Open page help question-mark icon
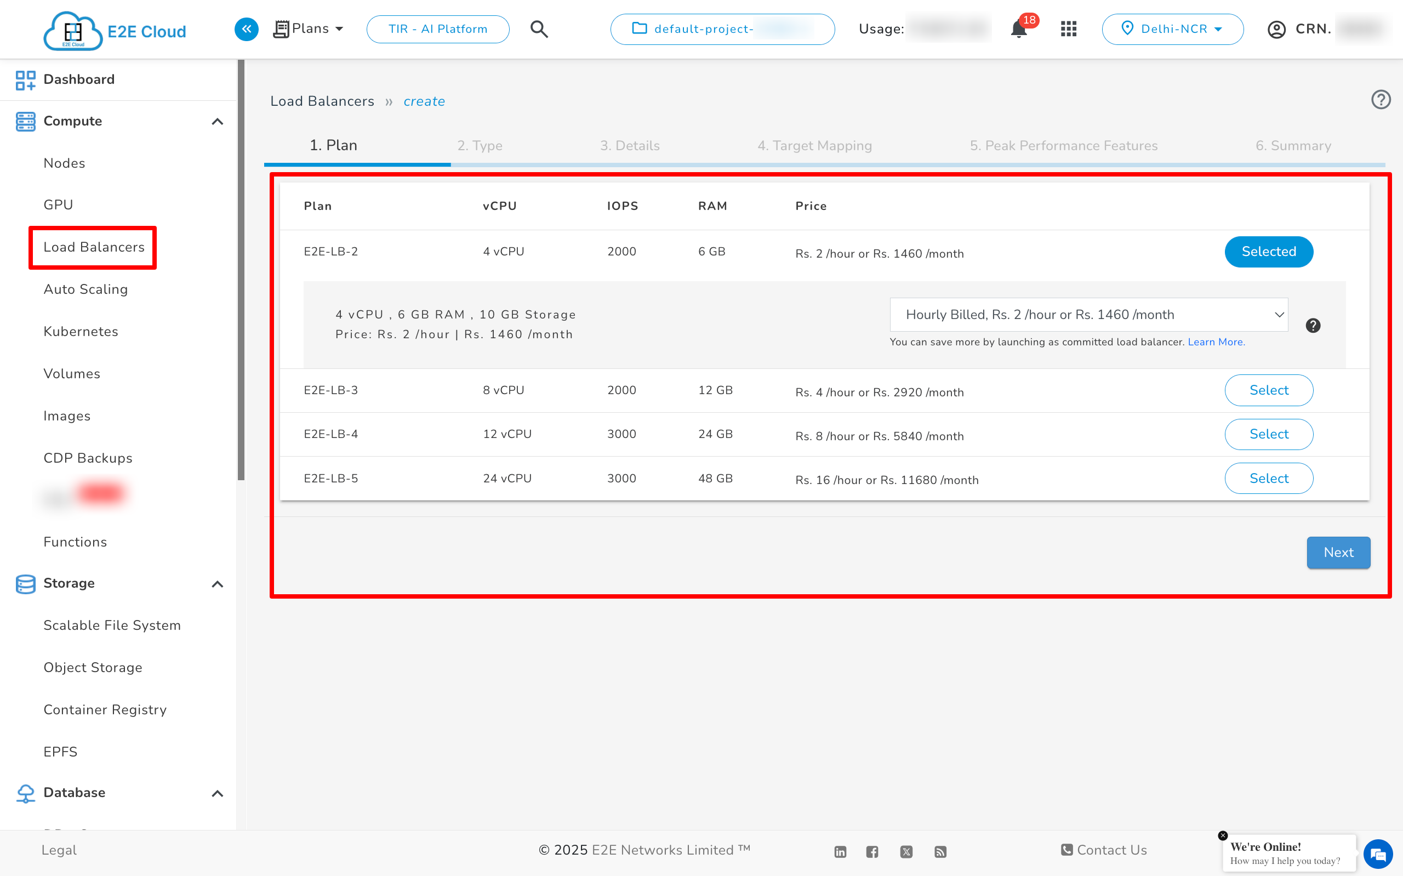Viewport: 1403px width, 876px height. [x=1381, y=100]
